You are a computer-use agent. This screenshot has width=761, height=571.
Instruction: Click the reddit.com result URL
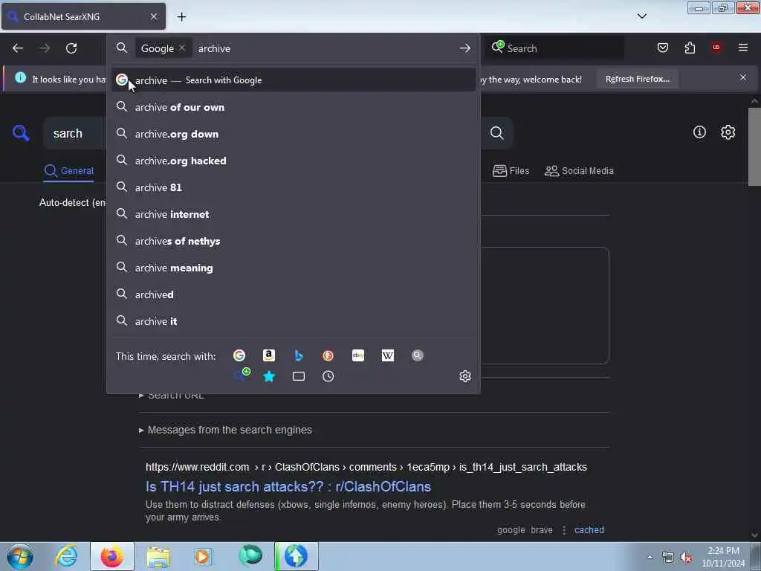(x=366, y=467)
